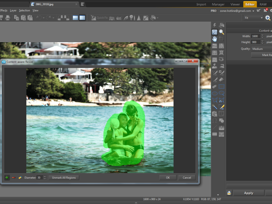272x204 pixels.
Task: Open the Layer menu
Action: pos(13,11)
